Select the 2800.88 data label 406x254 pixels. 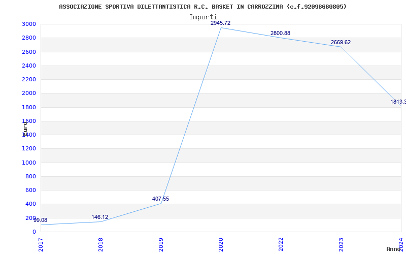coord(281,33)
